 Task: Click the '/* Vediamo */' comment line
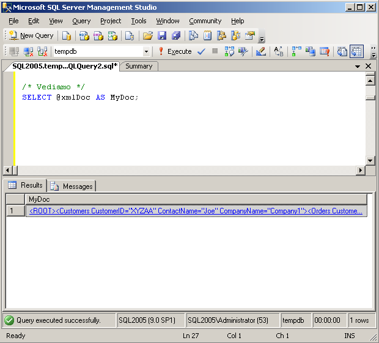click(x=53, y=87)
